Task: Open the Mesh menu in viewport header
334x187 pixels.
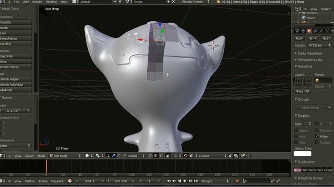Action: (x=41, y=156)
